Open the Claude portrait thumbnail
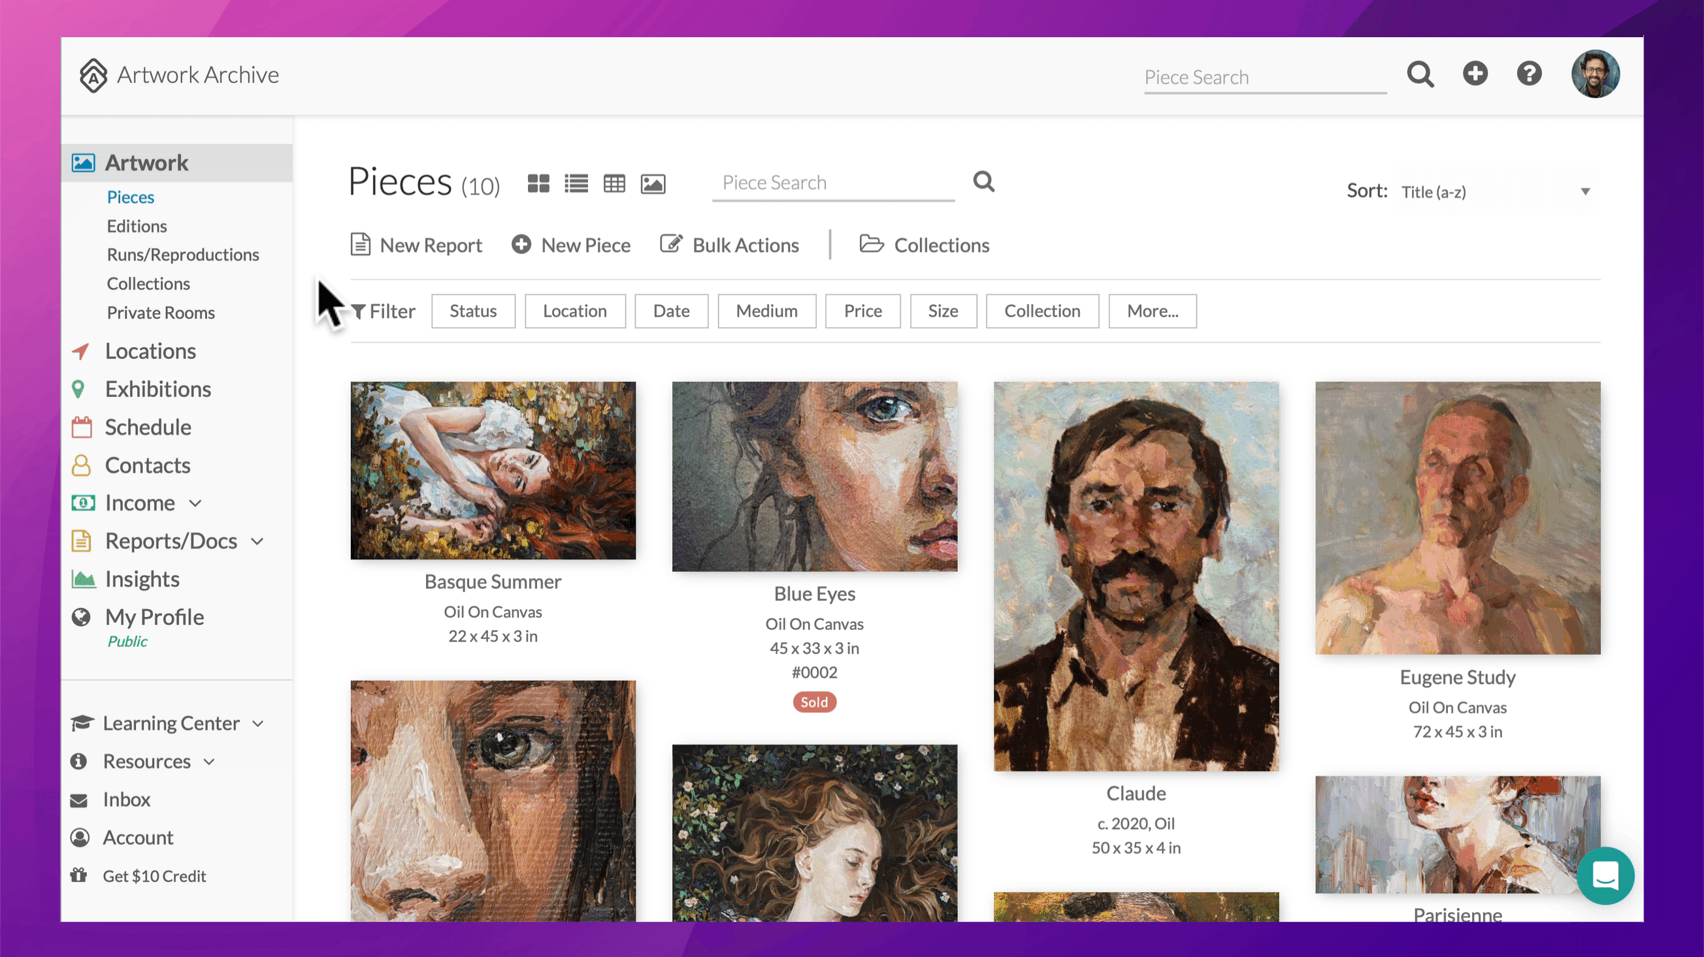This screenshot has height=957, width=1704. coord(1136,576)
